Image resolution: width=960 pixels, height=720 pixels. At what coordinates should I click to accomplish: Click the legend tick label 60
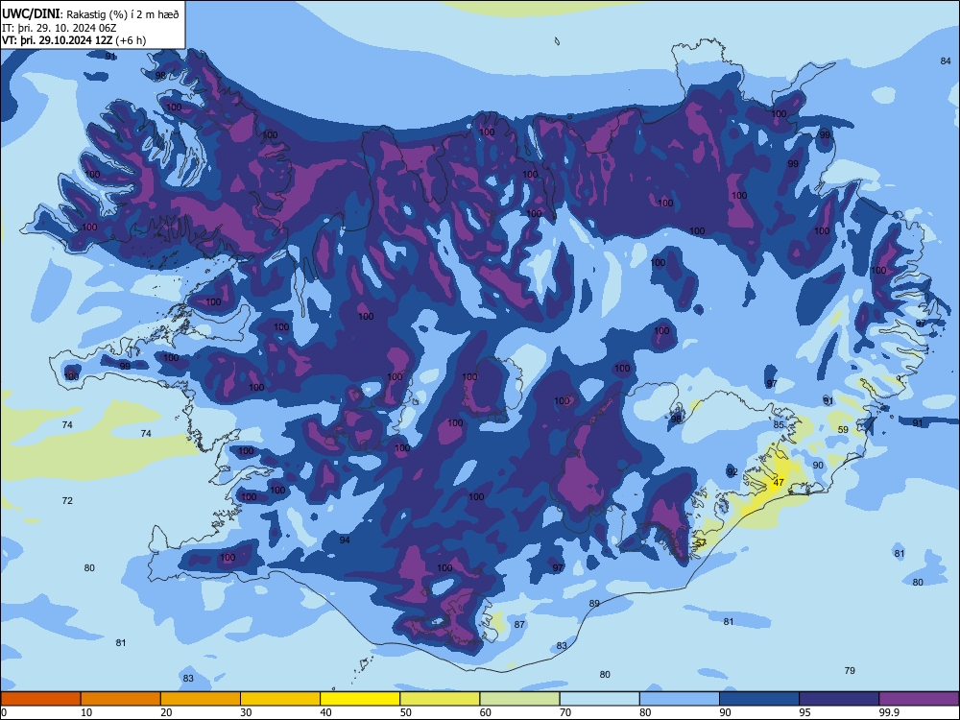[486, 712]
